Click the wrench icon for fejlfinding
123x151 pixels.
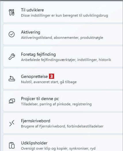12,57
